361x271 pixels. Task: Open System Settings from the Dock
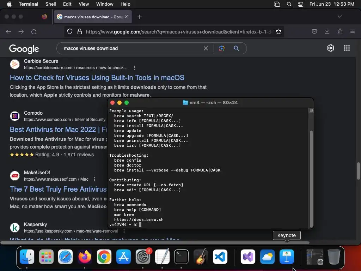click(143, 257)
